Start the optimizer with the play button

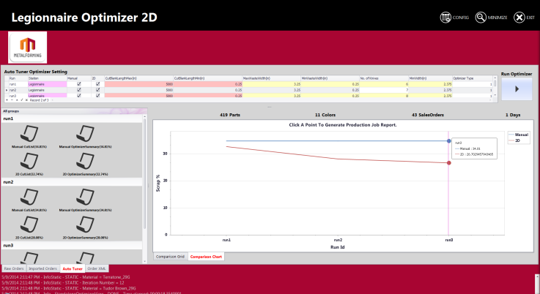tap(517, 89)
